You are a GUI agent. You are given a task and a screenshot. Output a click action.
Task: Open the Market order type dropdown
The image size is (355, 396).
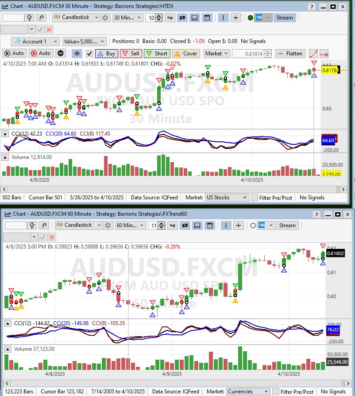point(216,54)
